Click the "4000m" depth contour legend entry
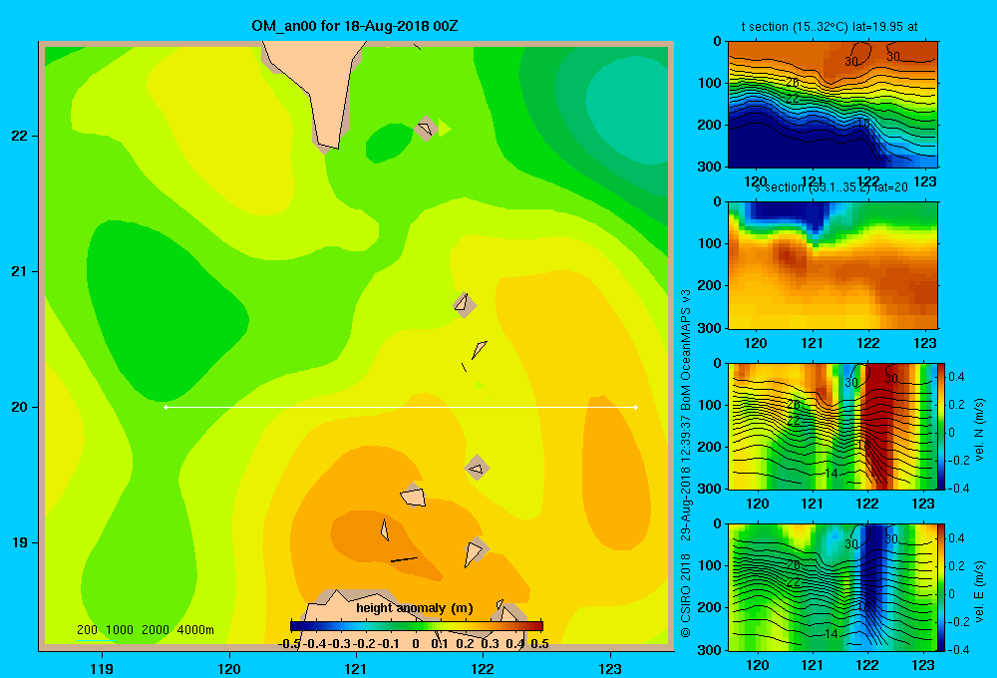Image resolution: width=997 pixels, height=678 pixels. 195,630
